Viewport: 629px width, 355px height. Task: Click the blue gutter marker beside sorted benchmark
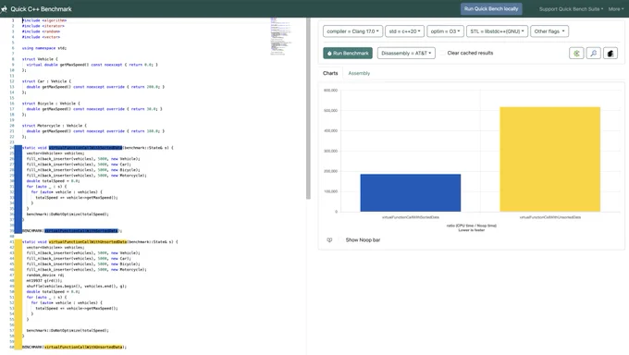pyautogui.click(x=18, y=190)
